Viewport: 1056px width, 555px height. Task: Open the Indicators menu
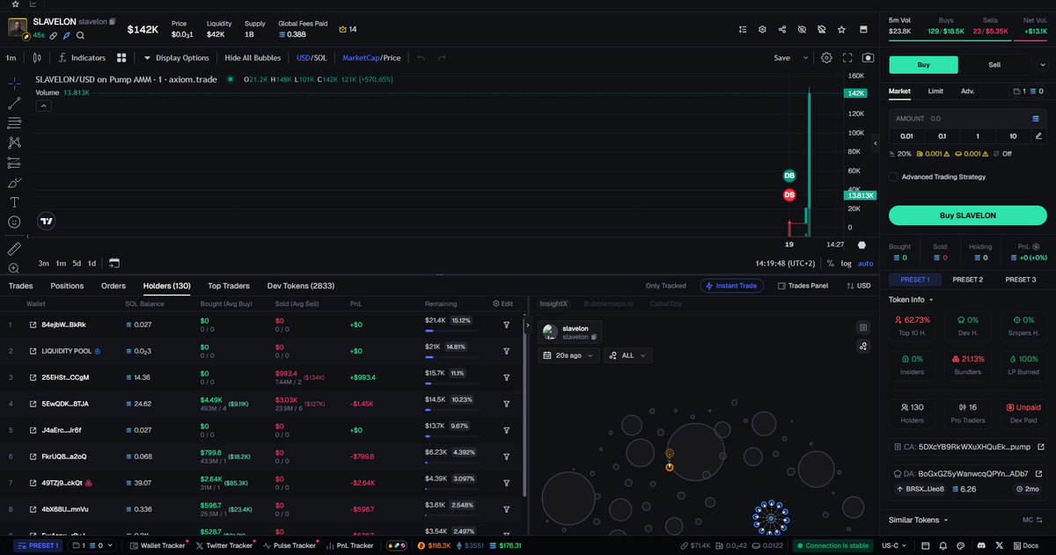82,58
